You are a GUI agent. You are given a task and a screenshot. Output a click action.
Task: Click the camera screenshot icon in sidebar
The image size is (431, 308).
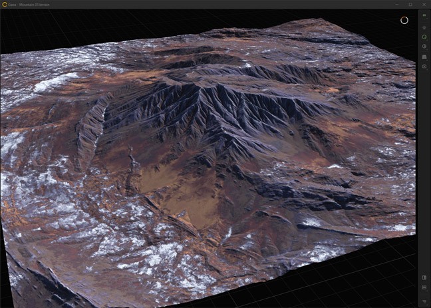(424, 67)
